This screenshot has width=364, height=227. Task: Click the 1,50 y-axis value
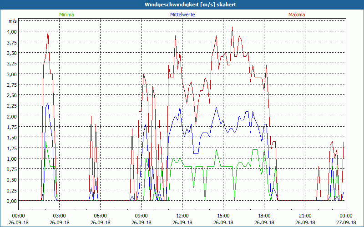12,138
